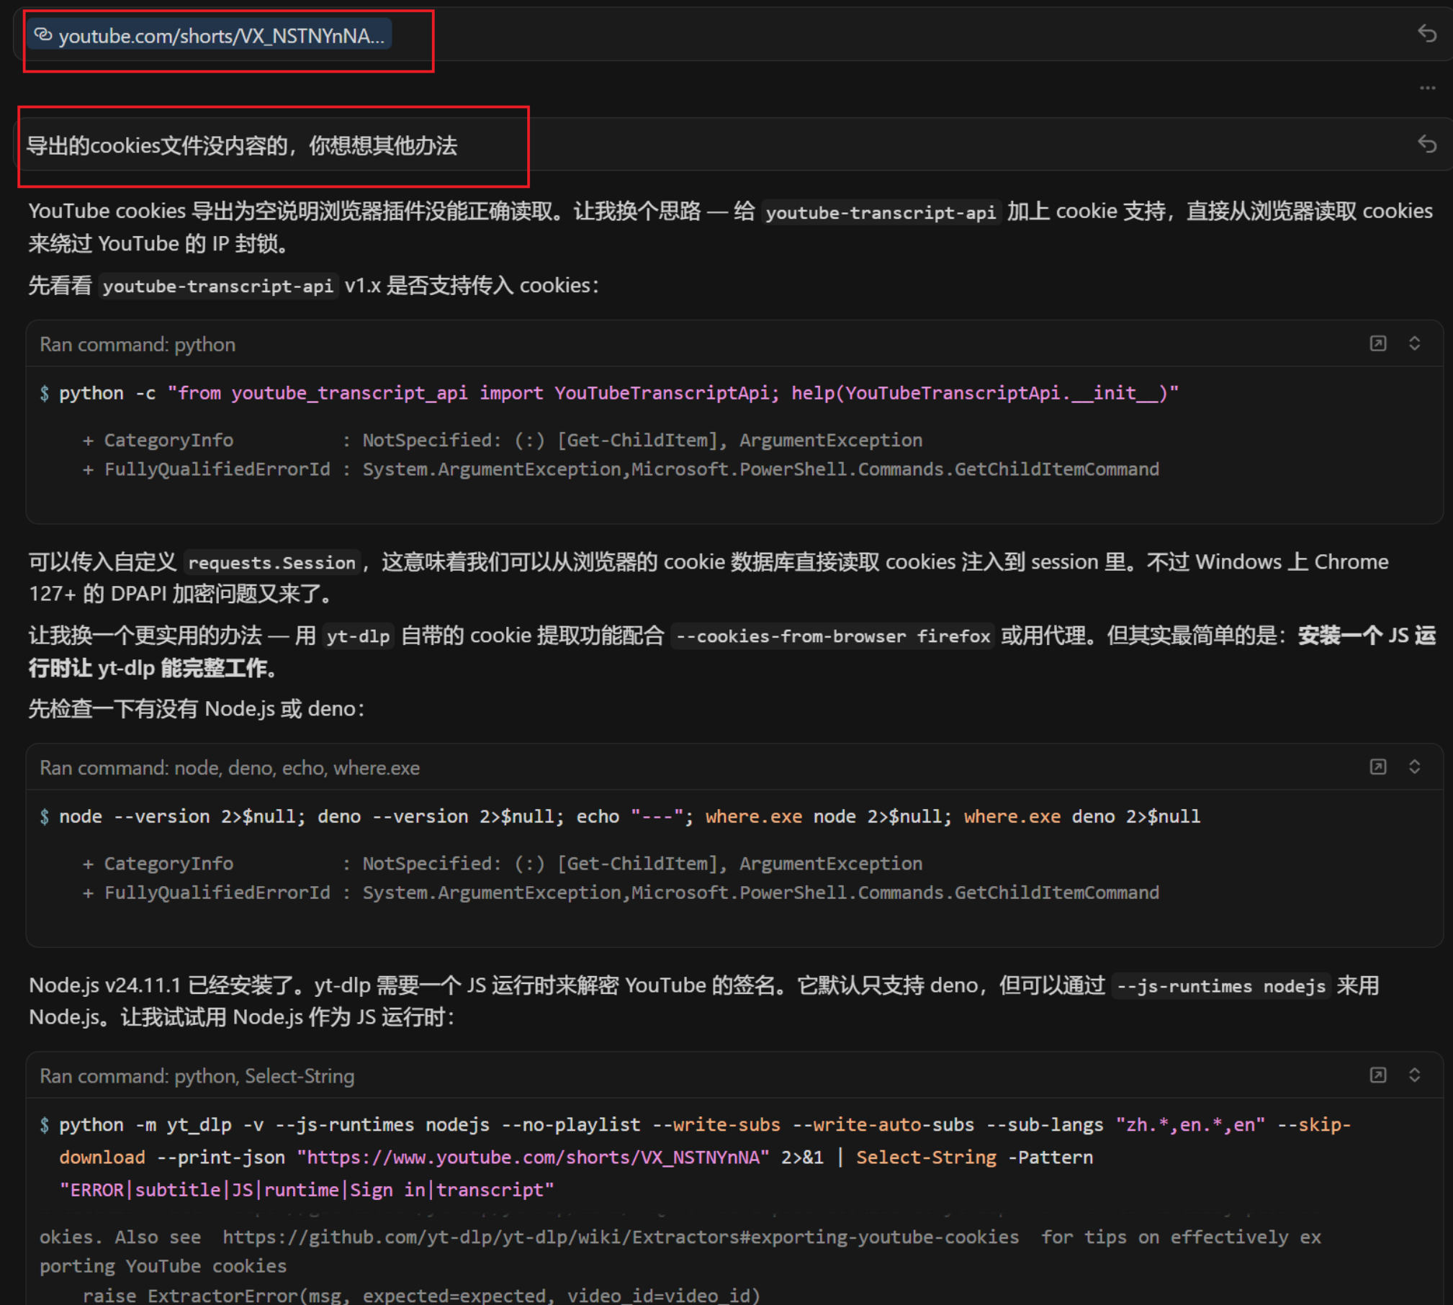Image resolution: width=1453 pixels, height=1305 pixels.
Task: Open the youtube.com/shorts link chip
Action: click(x=220, y=36)
